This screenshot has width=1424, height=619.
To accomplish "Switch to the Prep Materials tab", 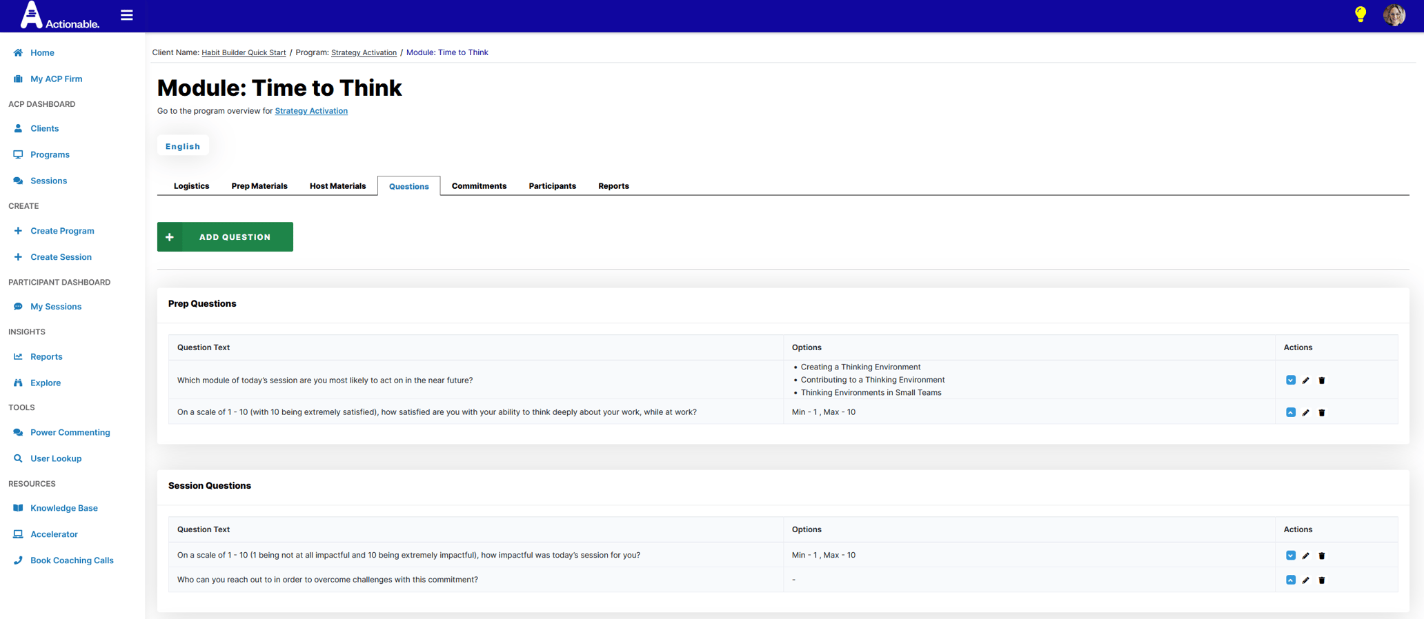I will 259,186.
